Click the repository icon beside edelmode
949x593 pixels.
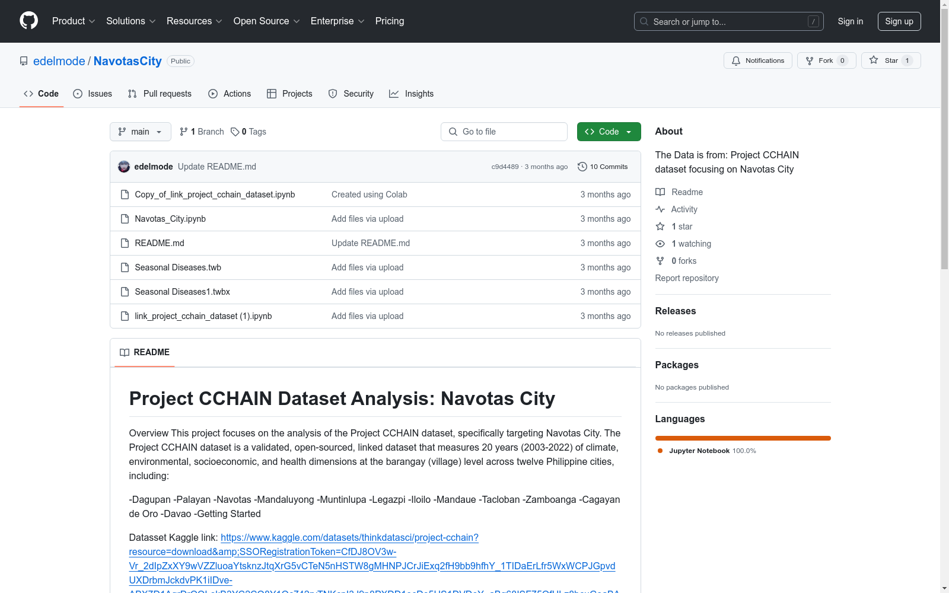24,61
